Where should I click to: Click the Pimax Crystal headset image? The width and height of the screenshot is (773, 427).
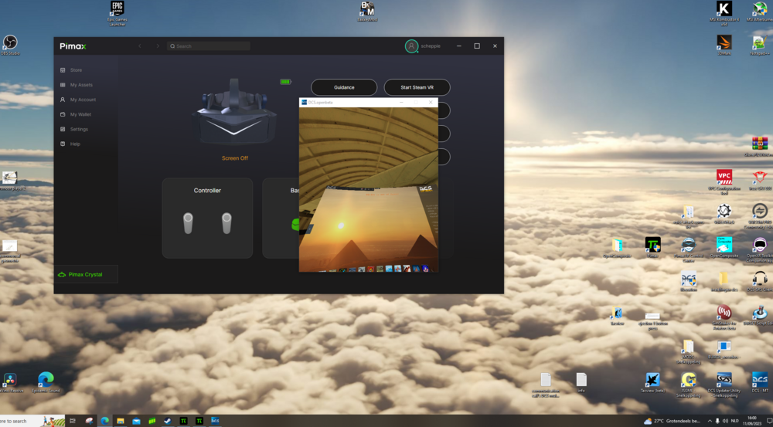234,111
